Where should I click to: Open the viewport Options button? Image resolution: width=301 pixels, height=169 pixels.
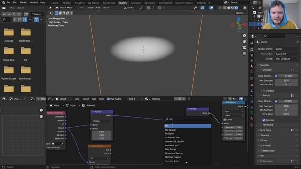(241, 13)
